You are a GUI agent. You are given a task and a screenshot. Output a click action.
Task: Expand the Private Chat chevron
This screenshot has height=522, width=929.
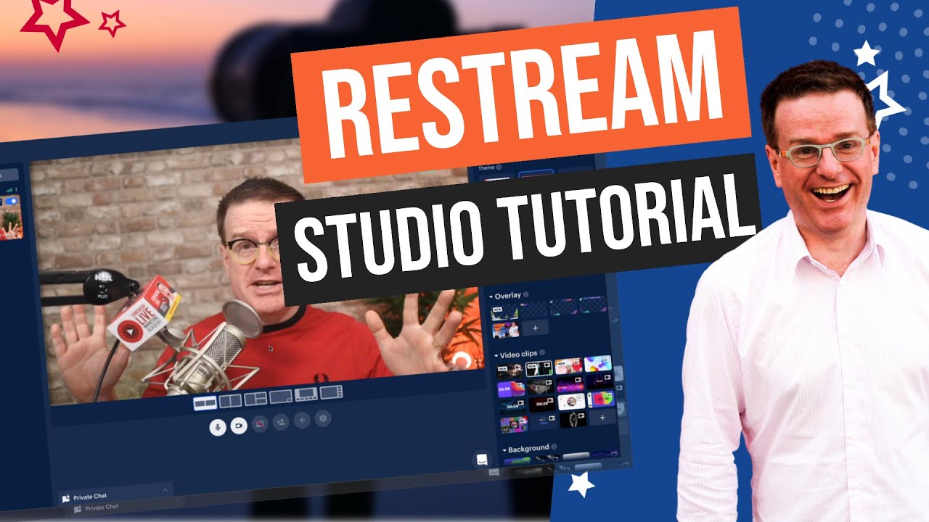coord(165,490)
